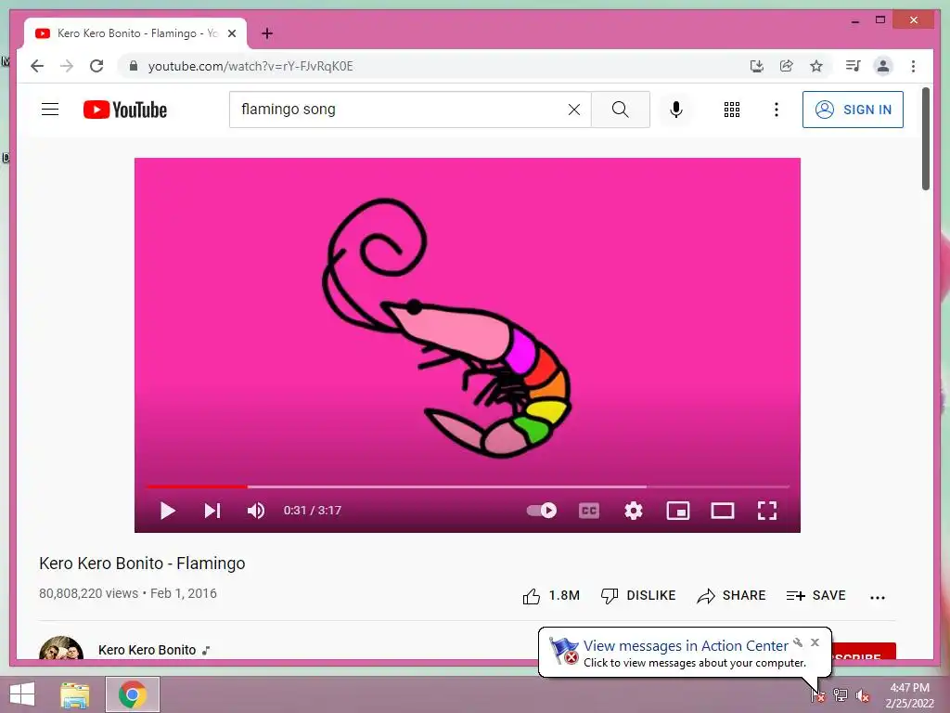
Task: Mute the video with the speaker icon
Action: tap(256, 511)
